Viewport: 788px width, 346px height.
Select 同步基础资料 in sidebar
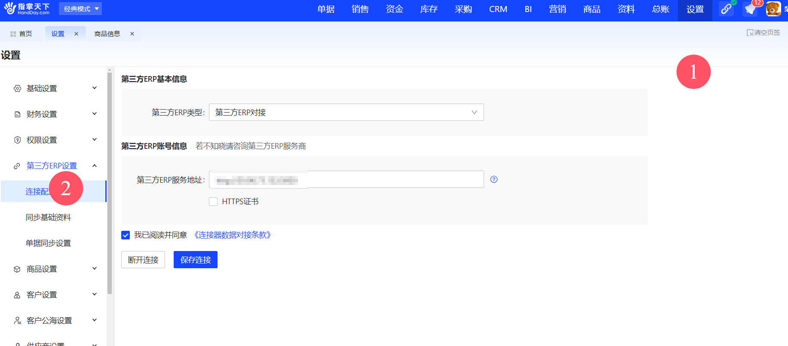[48, 217]
